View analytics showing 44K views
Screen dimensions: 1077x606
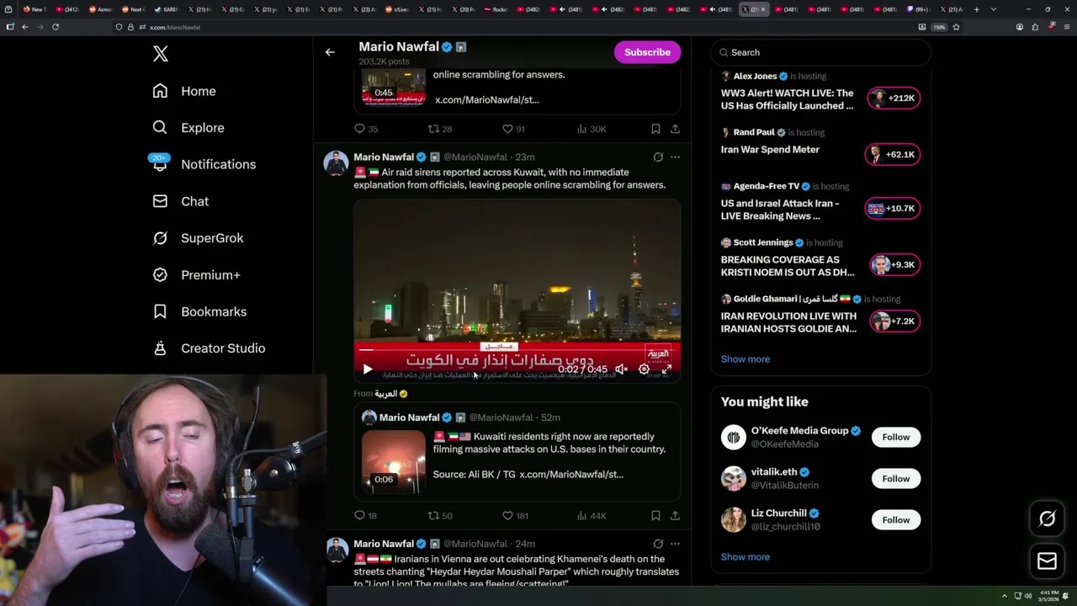pyautogui.click(x=591, y=515)
